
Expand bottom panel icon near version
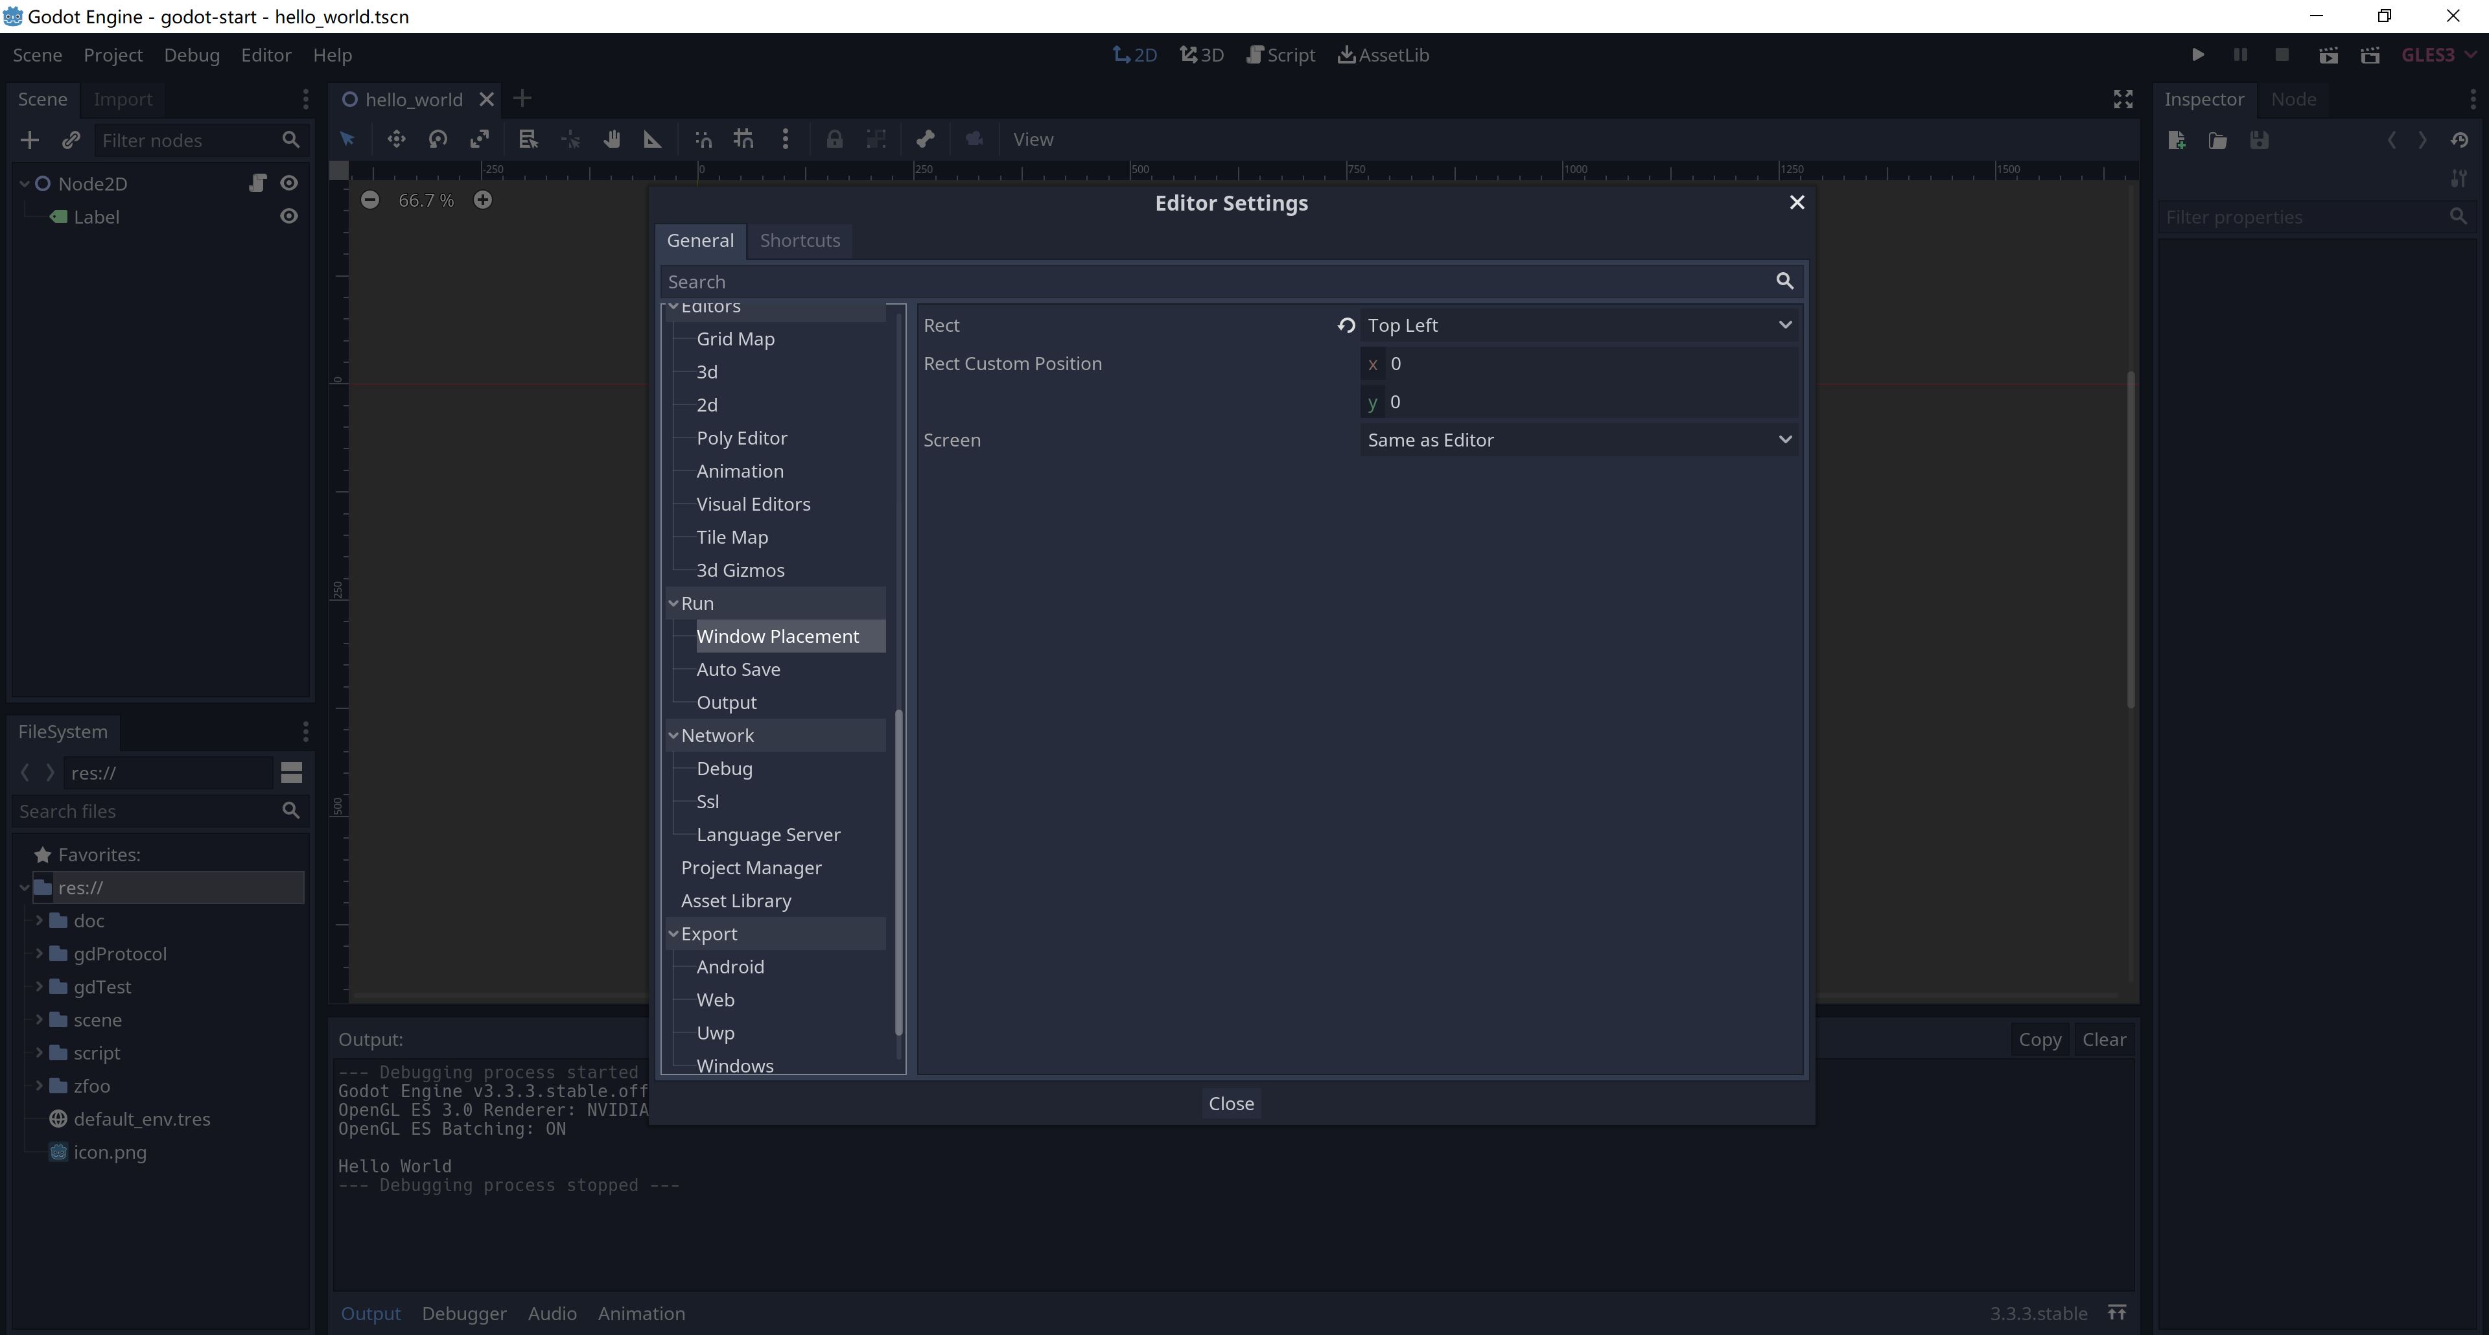(x=2117, y=1313)
